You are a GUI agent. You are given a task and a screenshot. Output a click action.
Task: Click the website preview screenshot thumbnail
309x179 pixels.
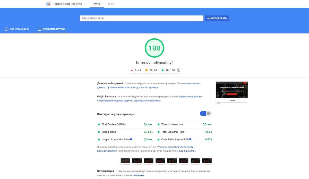point(232,93)
